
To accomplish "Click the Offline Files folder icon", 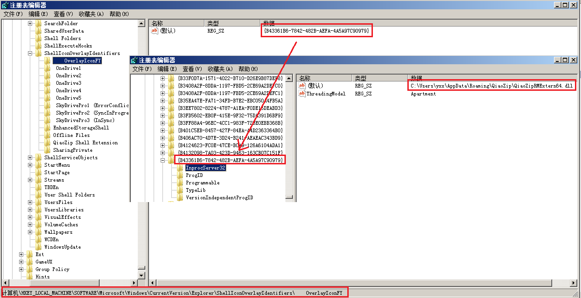I will (x=47, y=135).
